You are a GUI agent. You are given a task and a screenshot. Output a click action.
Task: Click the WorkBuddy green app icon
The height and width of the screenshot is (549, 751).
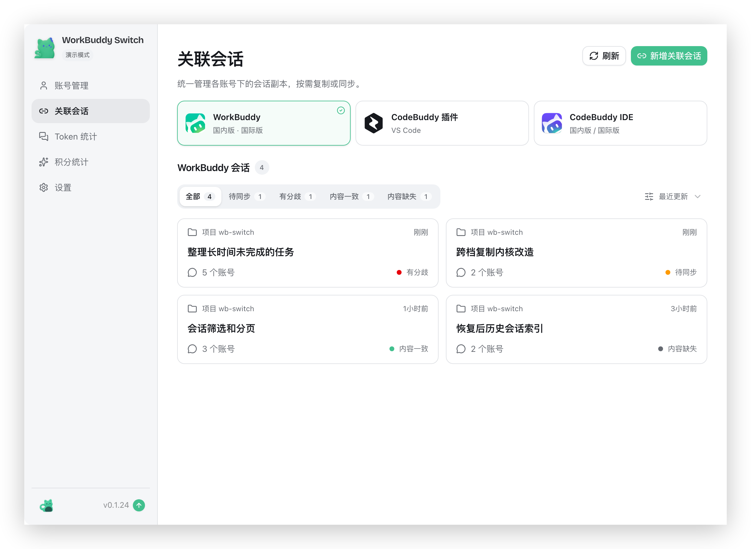[x=195, y=123]
